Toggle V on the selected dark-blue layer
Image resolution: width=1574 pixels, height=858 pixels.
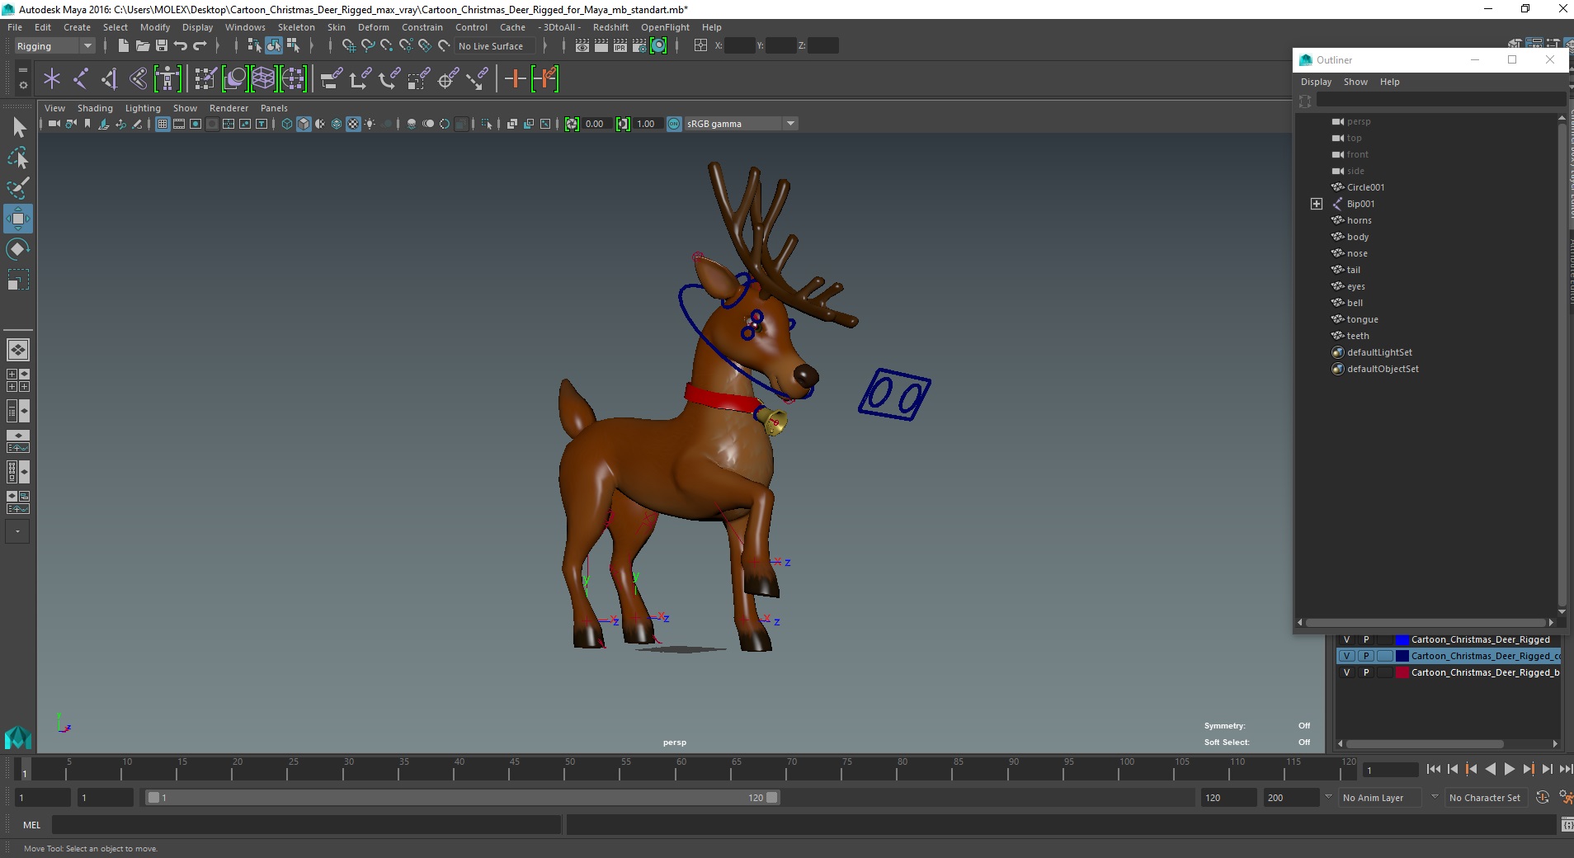1346,656
